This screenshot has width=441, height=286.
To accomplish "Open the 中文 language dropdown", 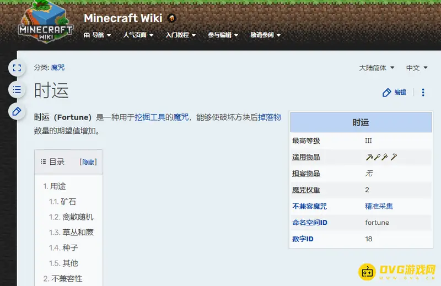I will pos(417,68).
